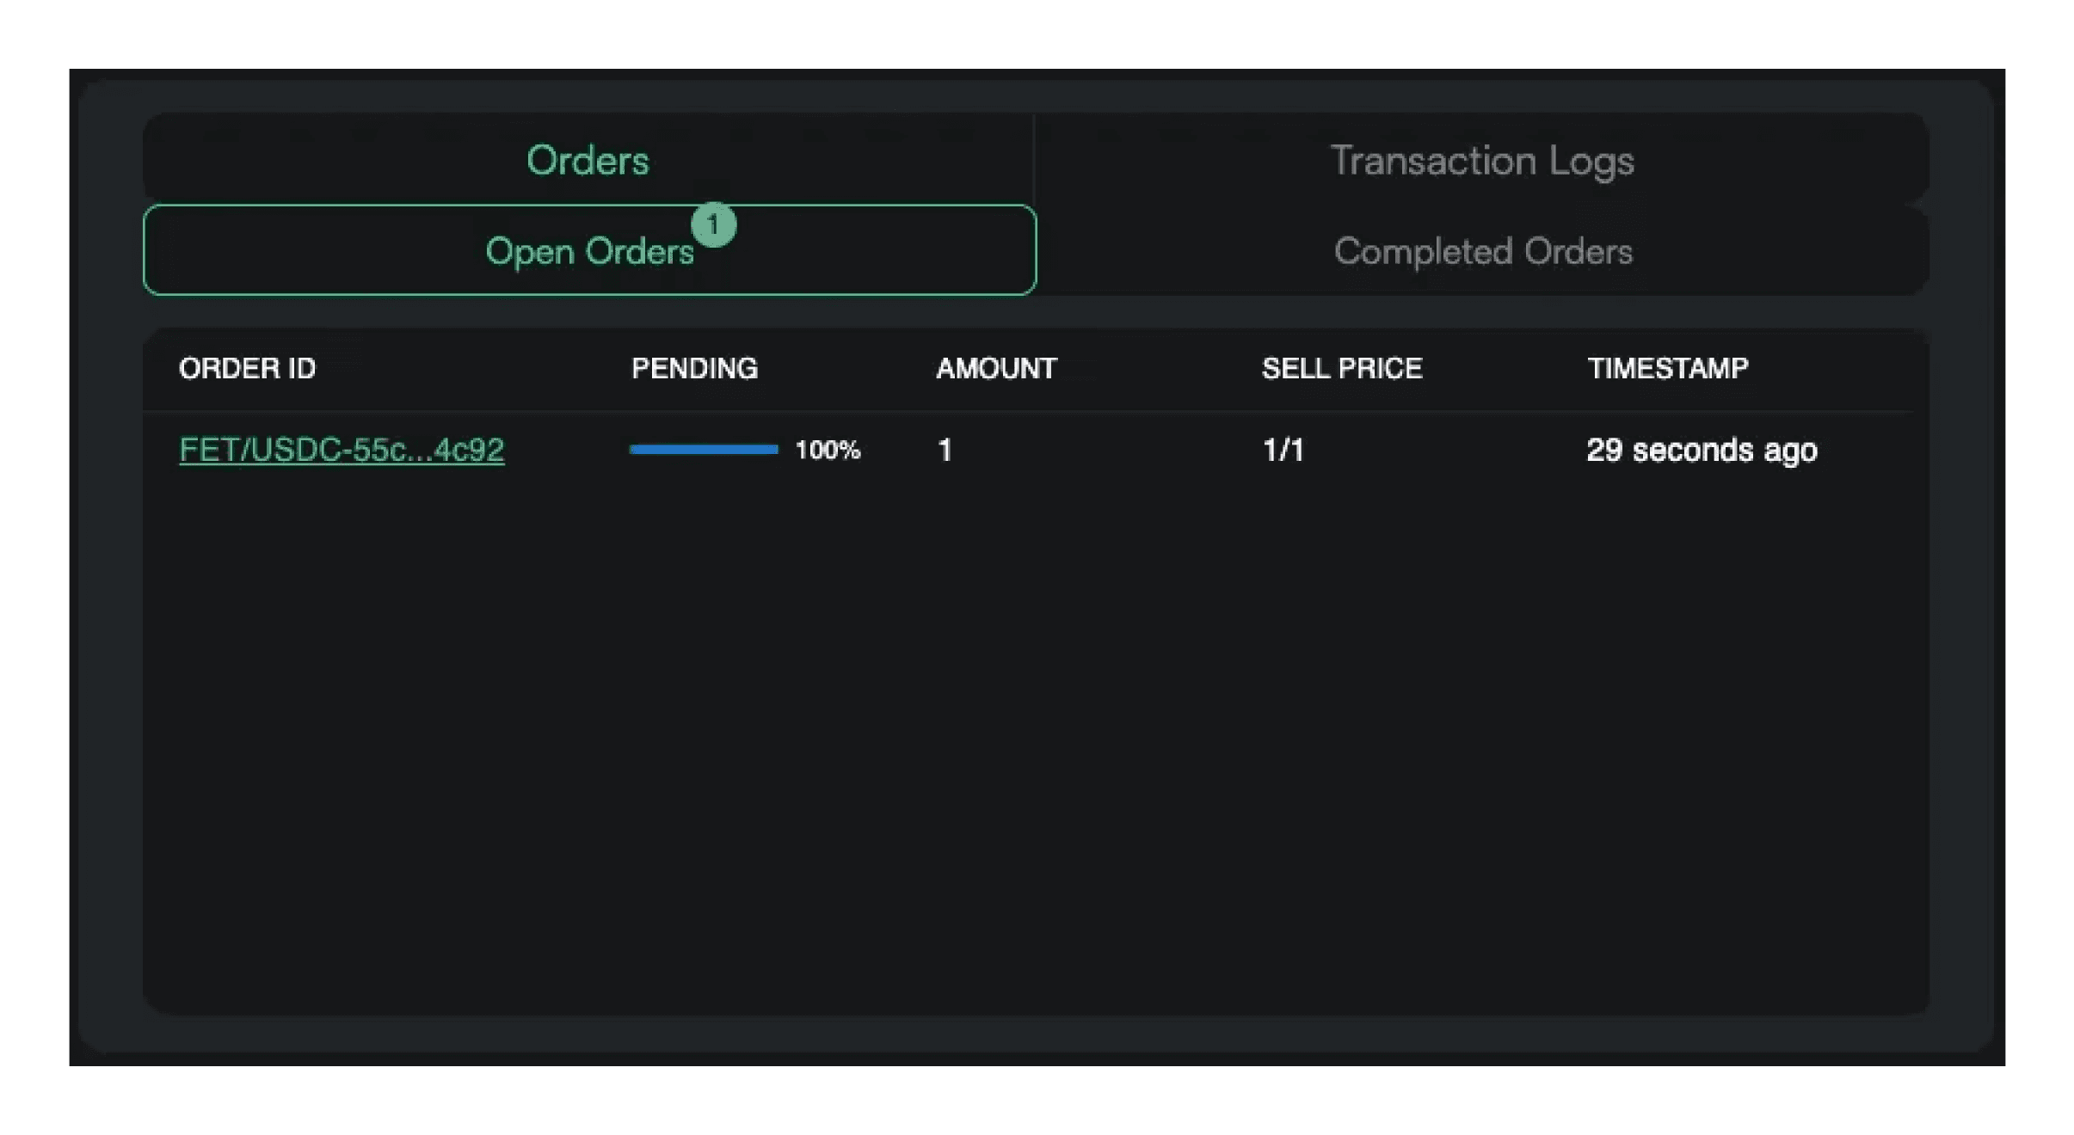The height and width of the screenshot is (1135, 2074).
Task: Click the ORDER ID column header
Action: [248, 369]
